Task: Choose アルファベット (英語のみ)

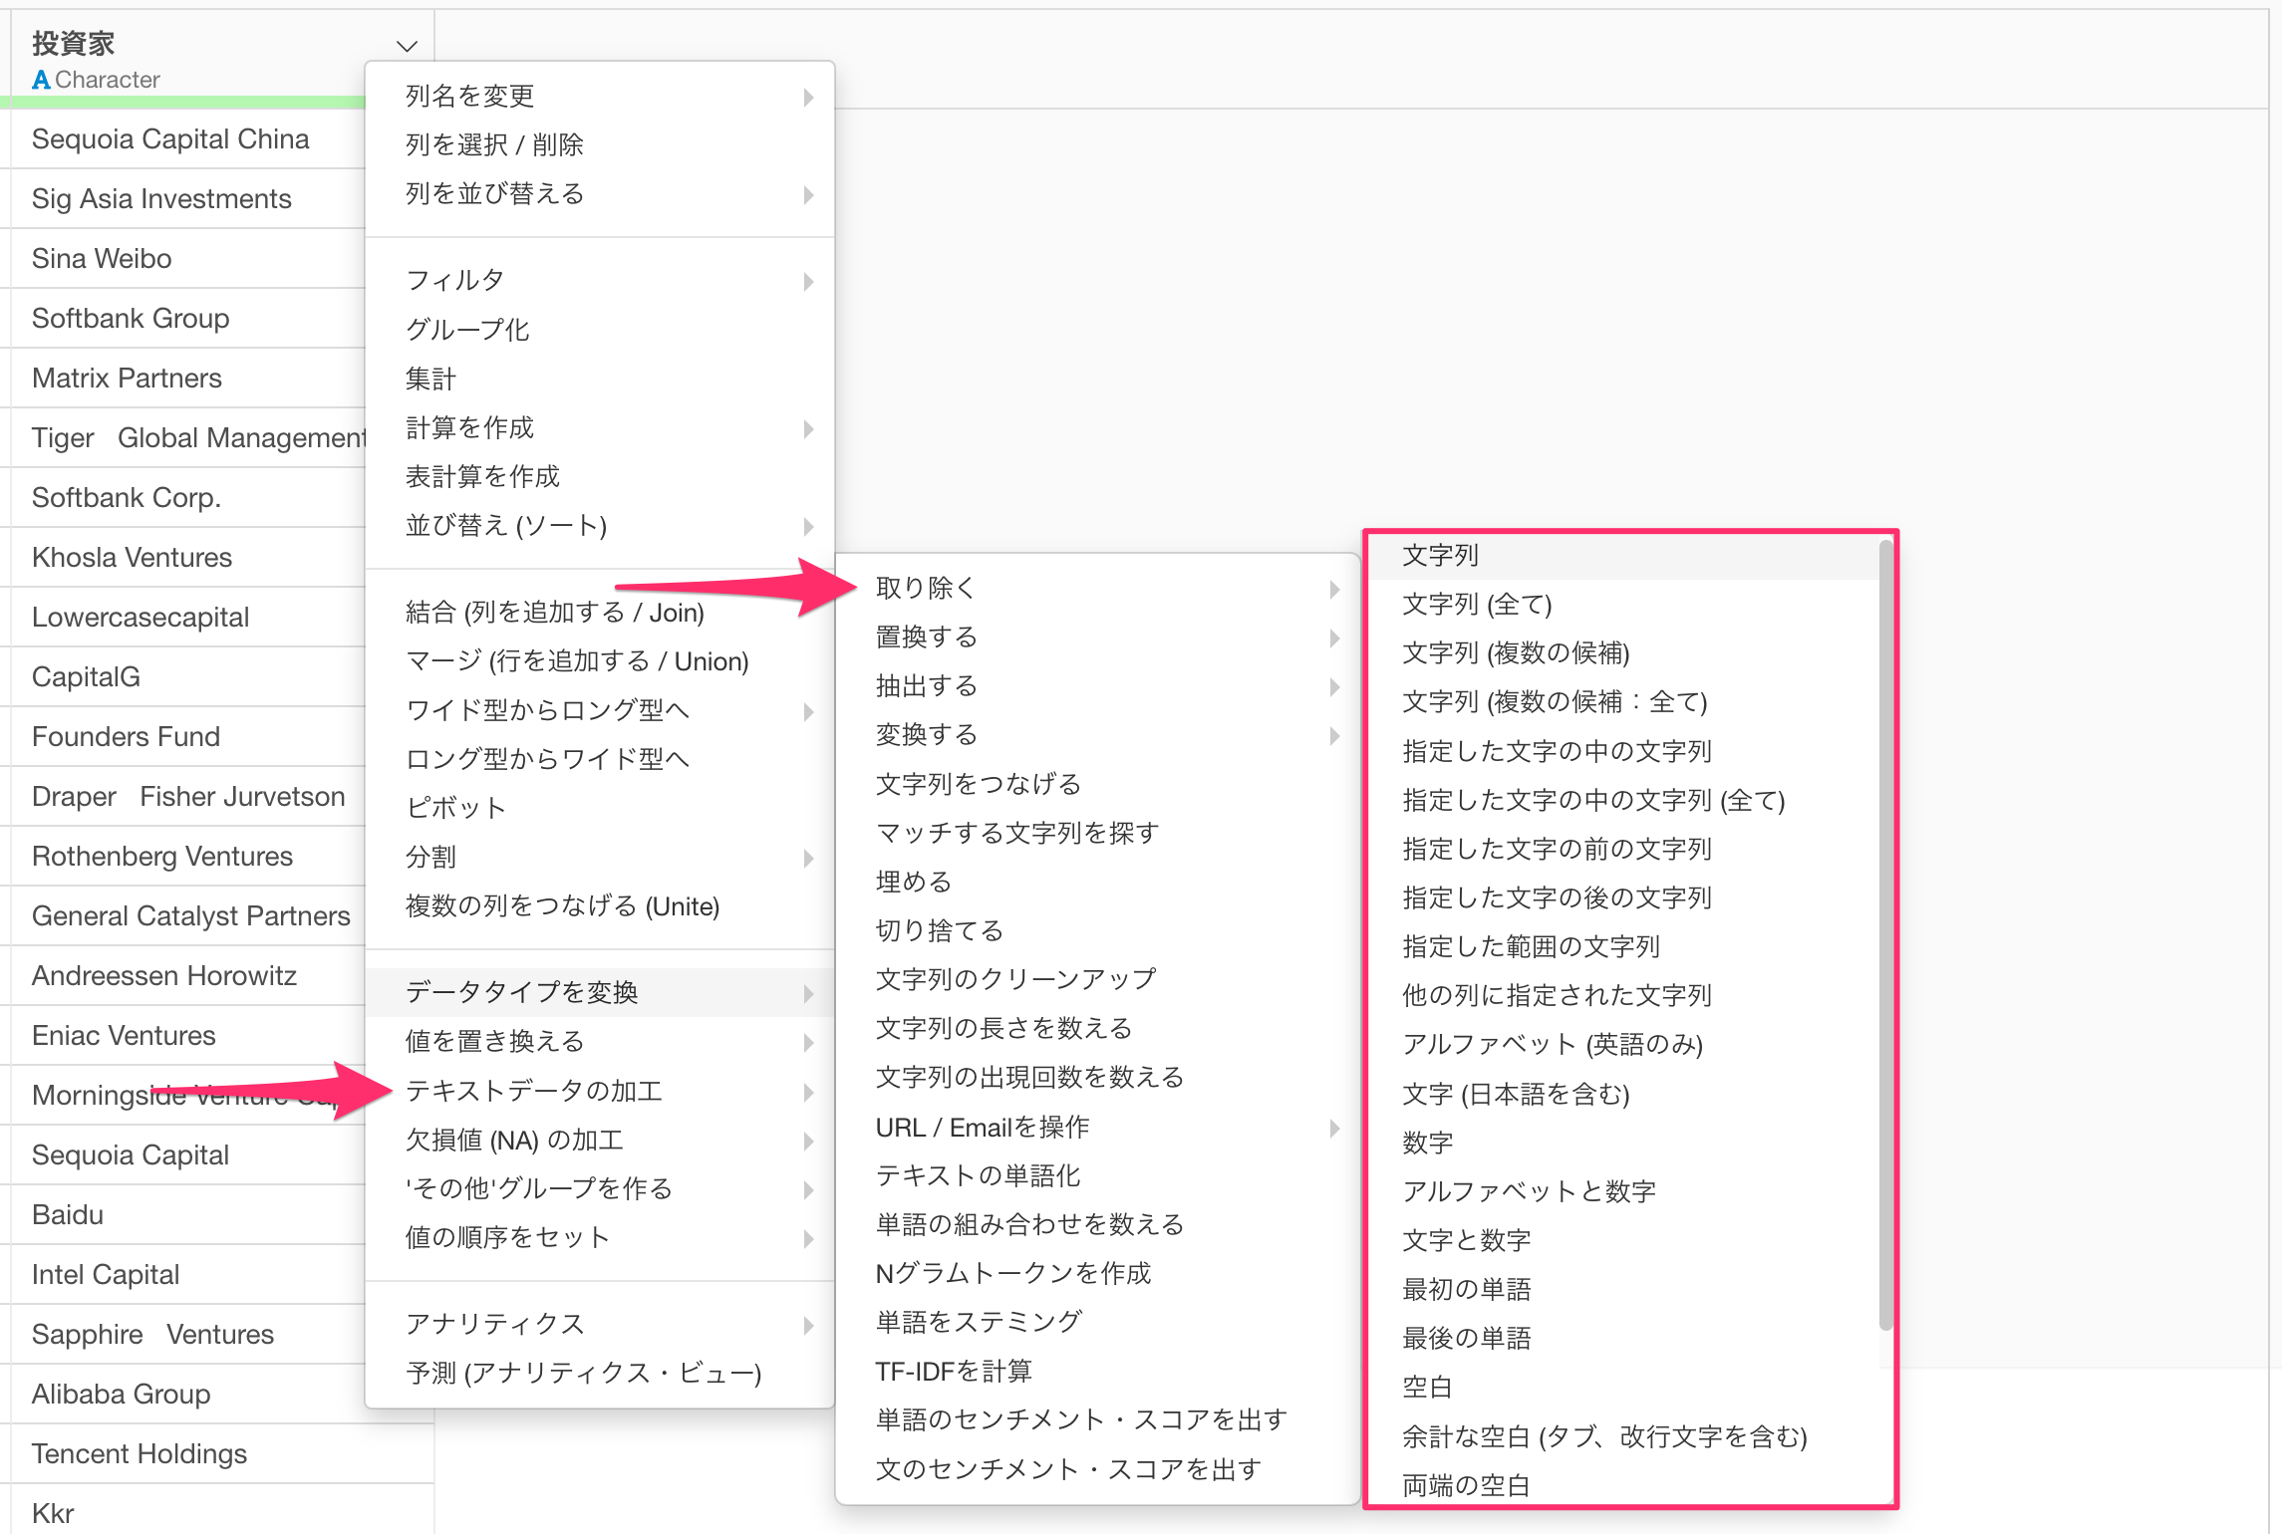Action: coord(1624,1044)
